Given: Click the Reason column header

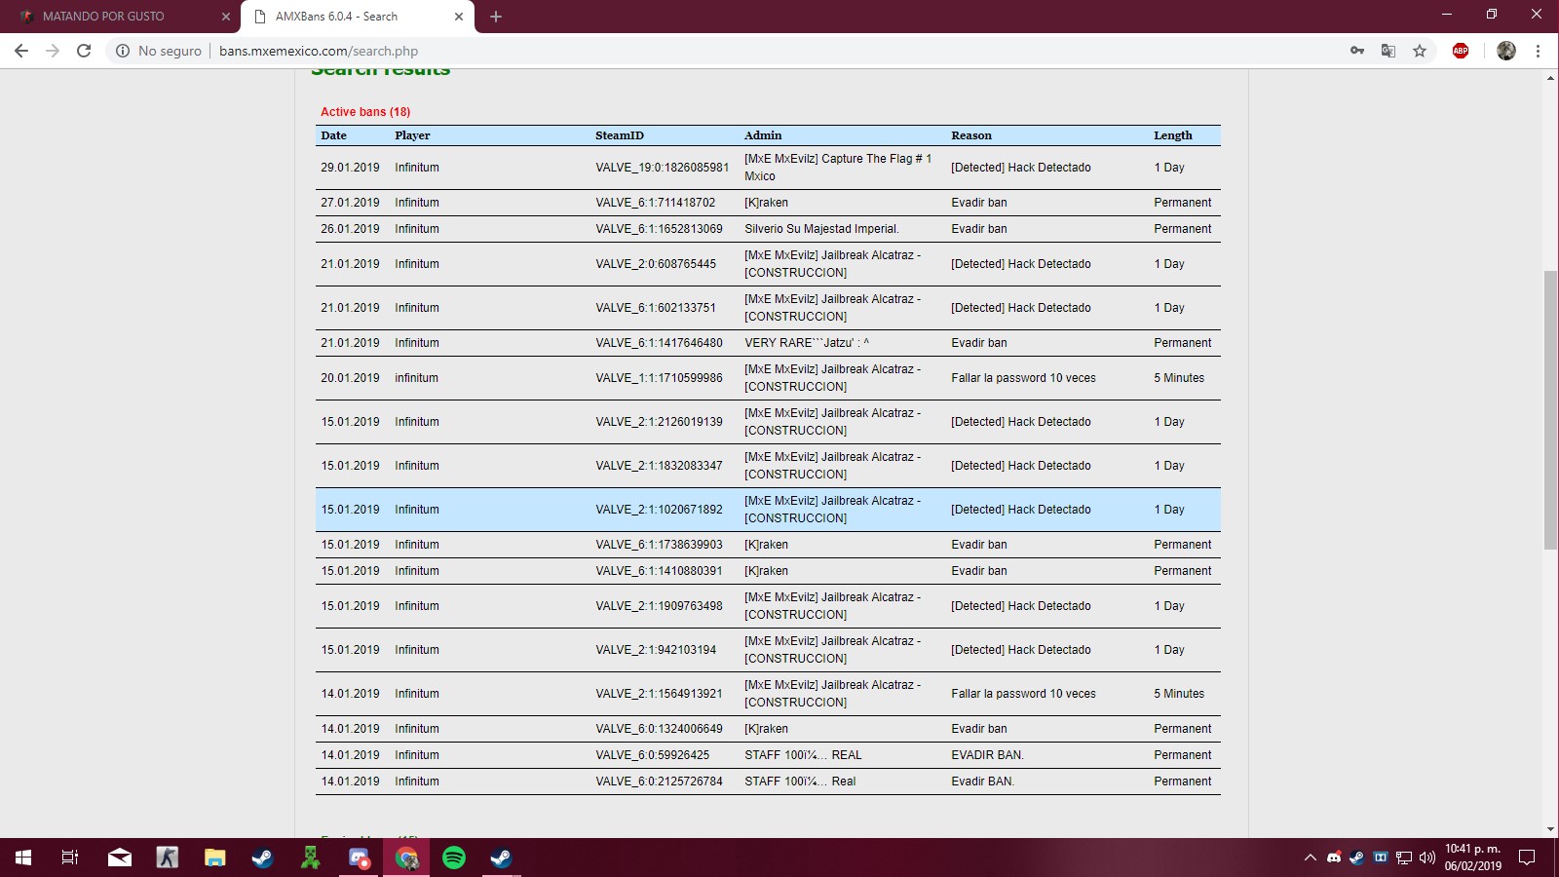Looking at the screenshot, I should pyautogui.click(x=971, y=135).
